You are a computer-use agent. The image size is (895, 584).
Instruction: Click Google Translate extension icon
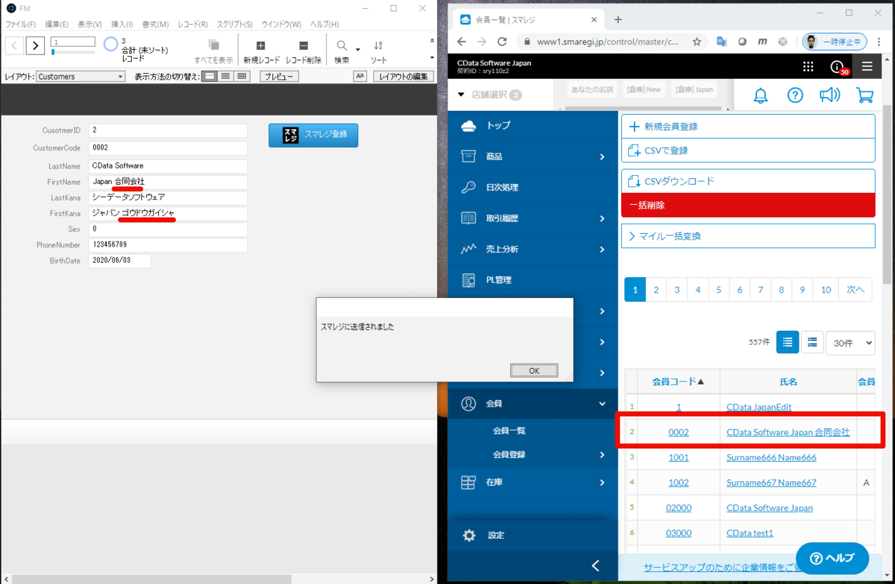tap(721, 42)
